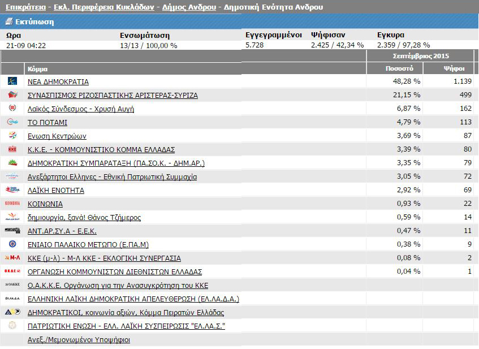The width and height of the screenshot is (479, 349).
Task: Click the Νέα Δημοκρατία party logo
Action: pyautogui.click(x=12, y=81)
